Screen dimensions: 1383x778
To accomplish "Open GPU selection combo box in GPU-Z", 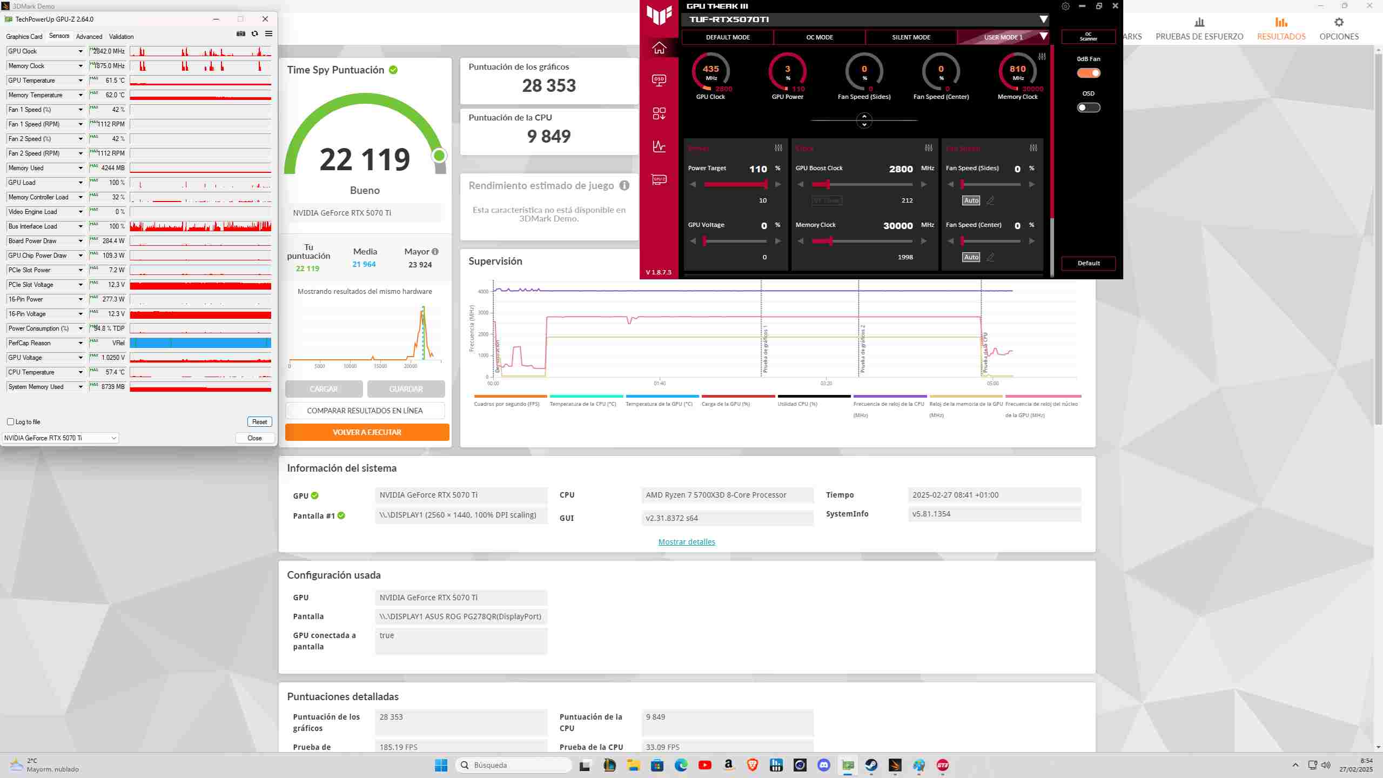I will tap(61, 438).
